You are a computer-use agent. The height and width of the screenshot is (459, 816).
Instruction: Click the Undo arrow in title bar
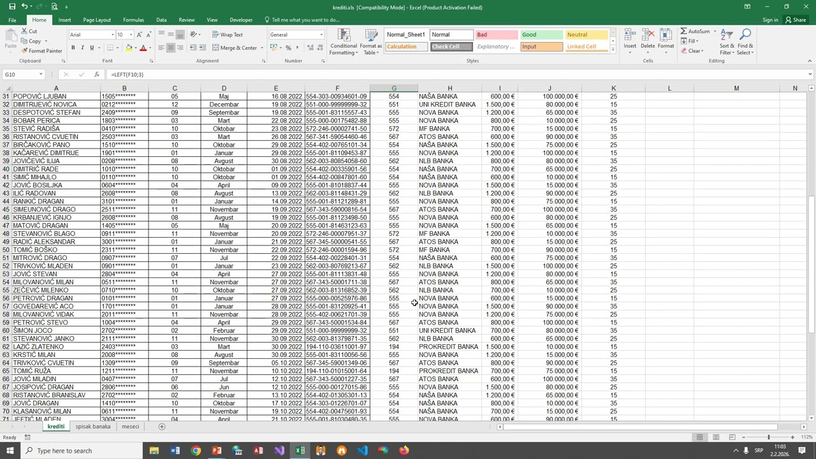[24, 6]
